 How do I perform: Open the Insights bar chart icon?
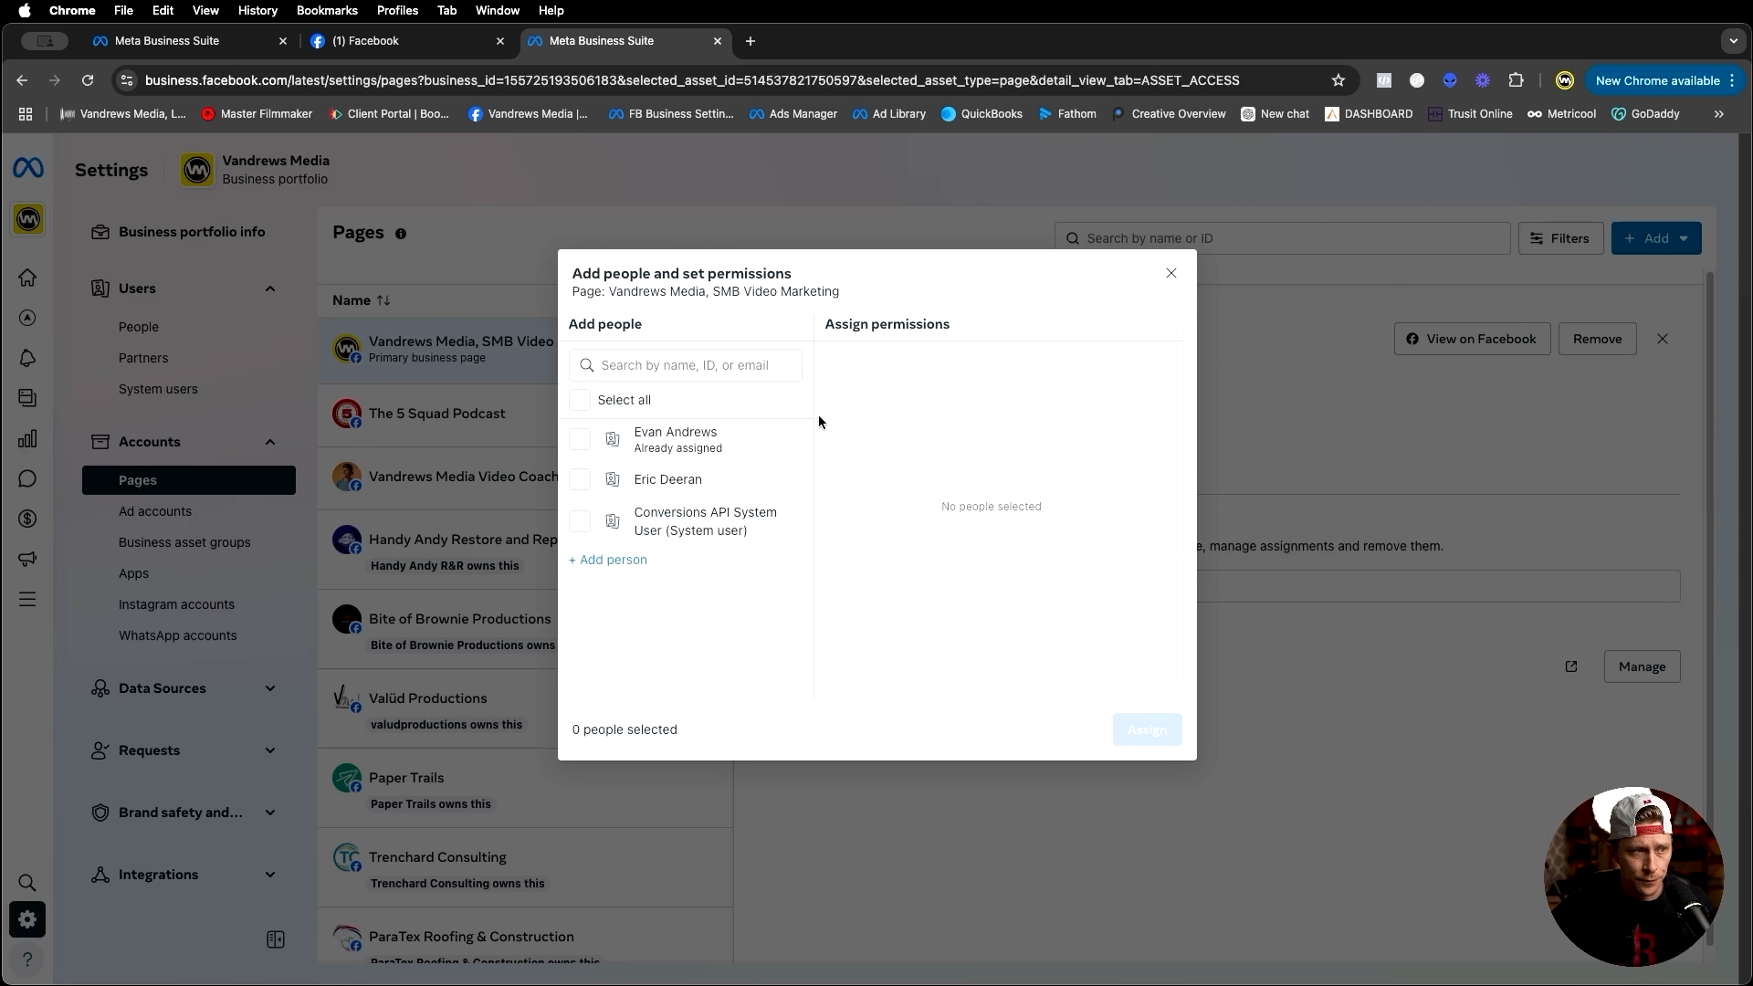pos(27,438)
